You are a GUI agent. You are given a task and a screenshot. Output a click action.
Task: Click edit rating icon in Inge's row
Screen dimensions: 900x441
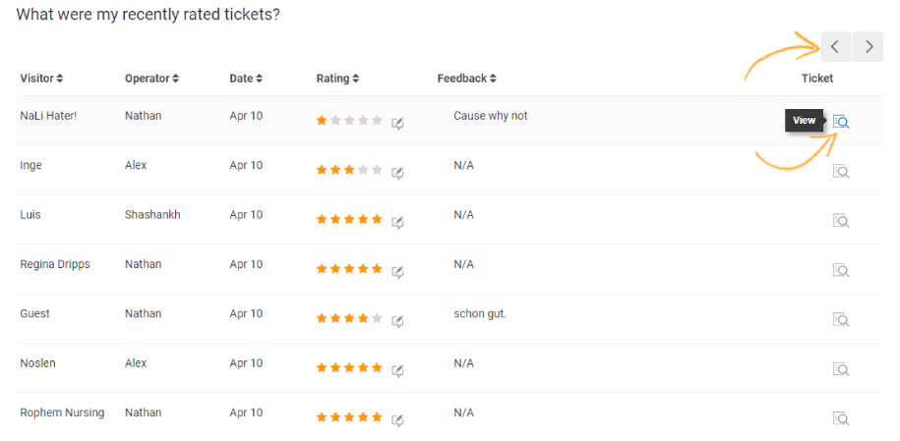click(397, 172)
